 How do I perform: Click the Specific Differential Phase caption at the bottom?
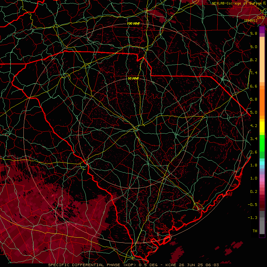[x=133, y=265]
